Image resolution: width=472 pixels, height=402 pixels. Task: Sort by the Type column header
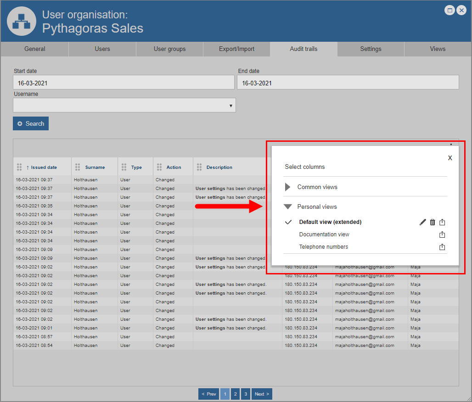(136, 167)
